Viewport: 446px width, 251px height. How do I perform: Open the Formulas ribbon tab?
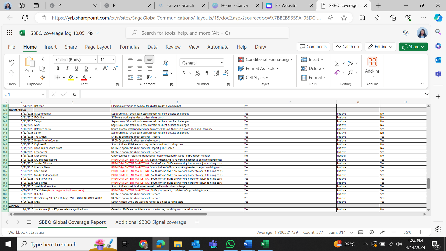click(x=130, y=47)
